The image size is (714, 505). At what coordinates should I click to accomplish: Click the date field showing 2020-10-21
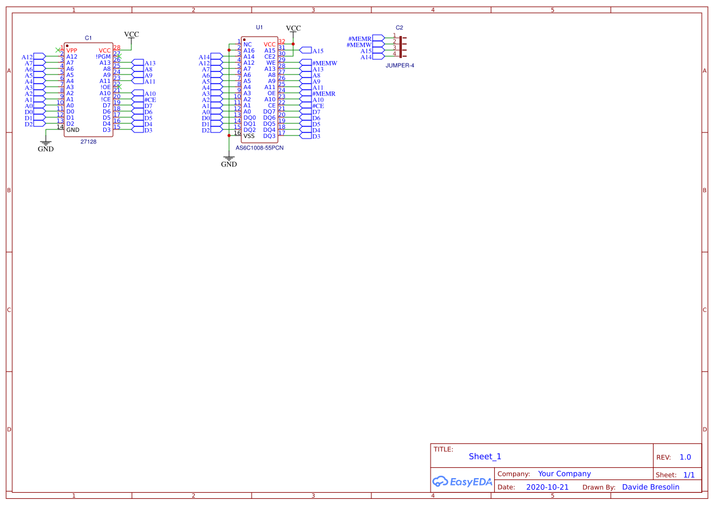pos(547,487)
